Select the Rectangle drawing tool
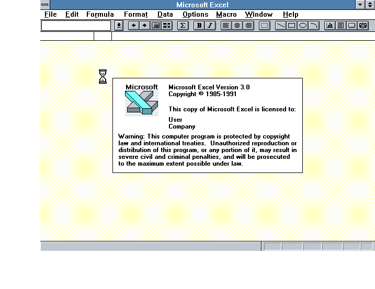This screenshot has height=289, width=375. [x=291, y=26]
